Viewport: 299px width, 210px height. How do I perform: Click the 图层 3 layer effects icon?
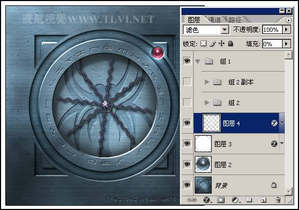point(274,144)
